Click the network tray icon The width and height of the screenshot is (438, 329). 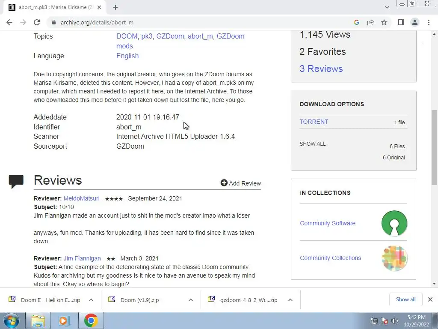[374, 321]
